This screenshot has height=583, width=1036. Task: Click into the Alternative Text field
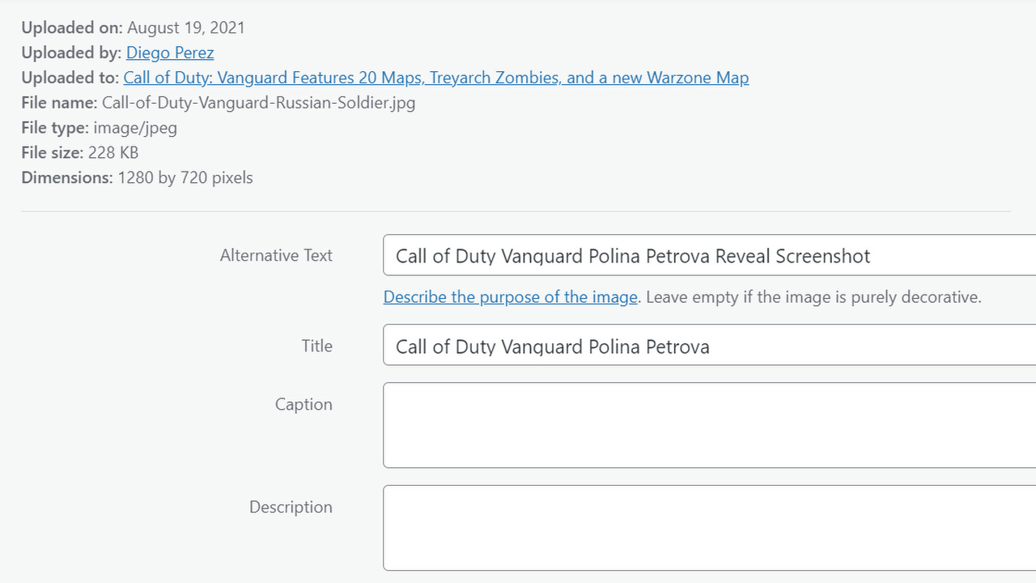[x=709, y=256]
